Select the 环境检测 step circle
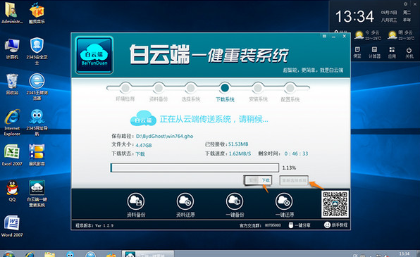This screenshot has height=257, width=420. click(x=125, y=88)
